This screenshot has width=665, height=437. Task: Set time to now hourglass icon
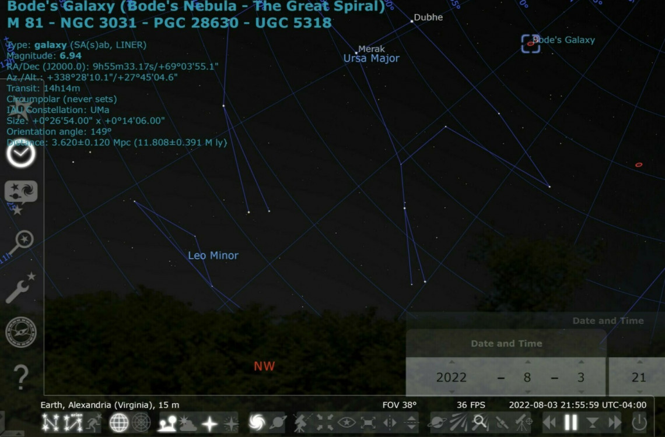(x=593, y=422)
